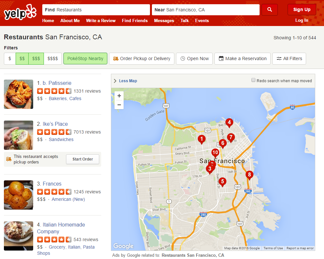Click the star rating of b. Patisserie

click(54, 91)
